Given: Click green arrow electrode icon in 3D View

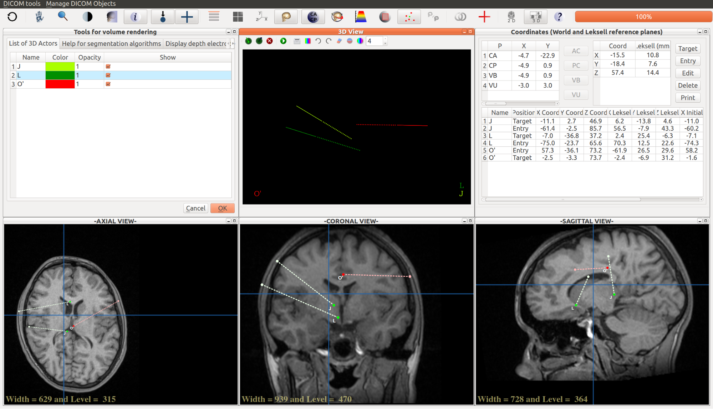Looking at the screenshot, I should 249,41.
